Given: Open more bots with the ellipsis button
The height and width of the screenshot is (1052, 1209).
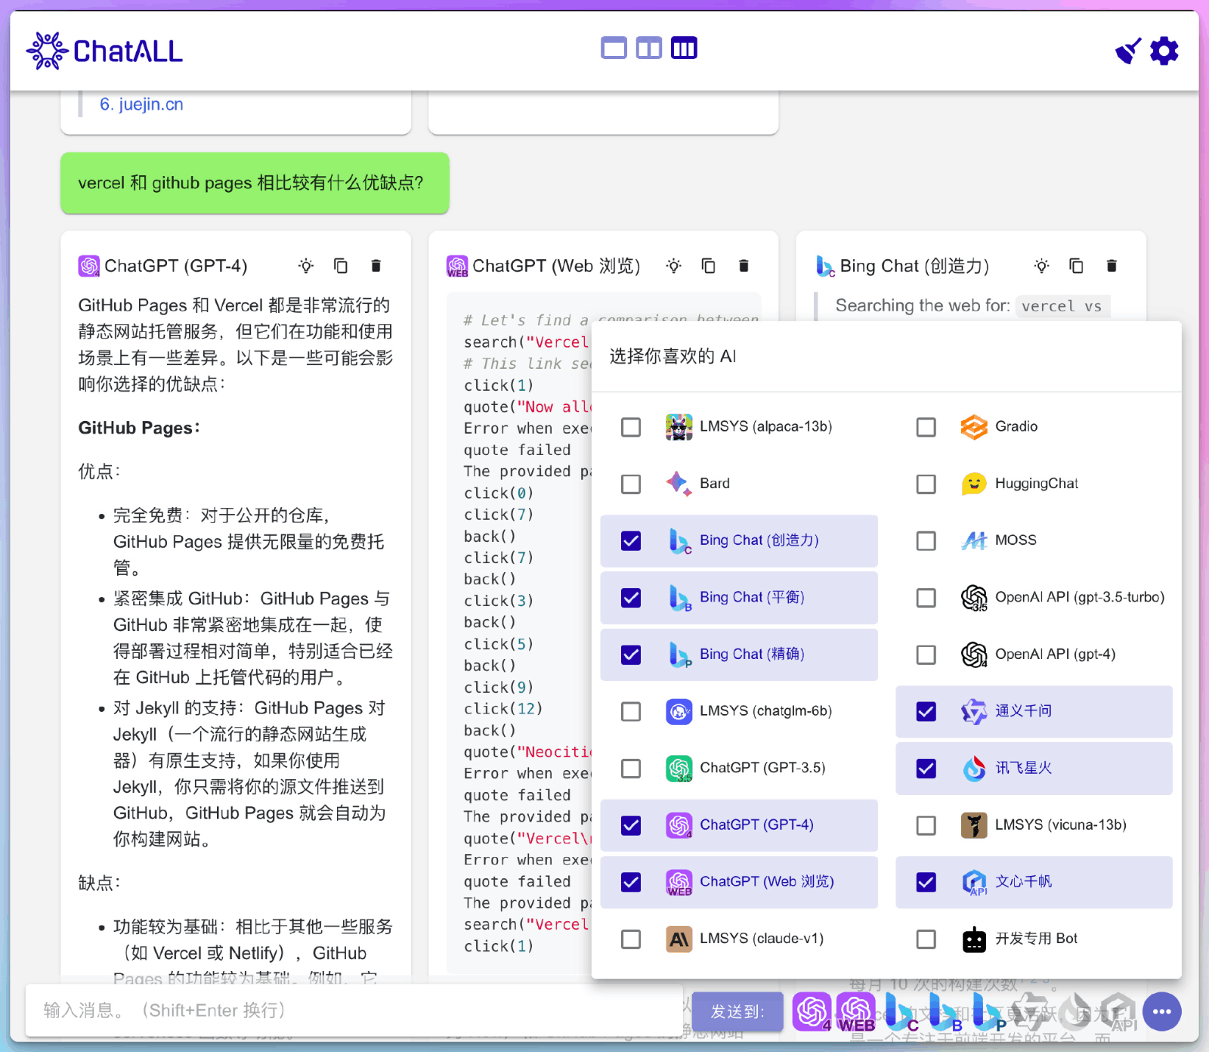Looking at the screenshot, I should (x=1161, y=1010).
